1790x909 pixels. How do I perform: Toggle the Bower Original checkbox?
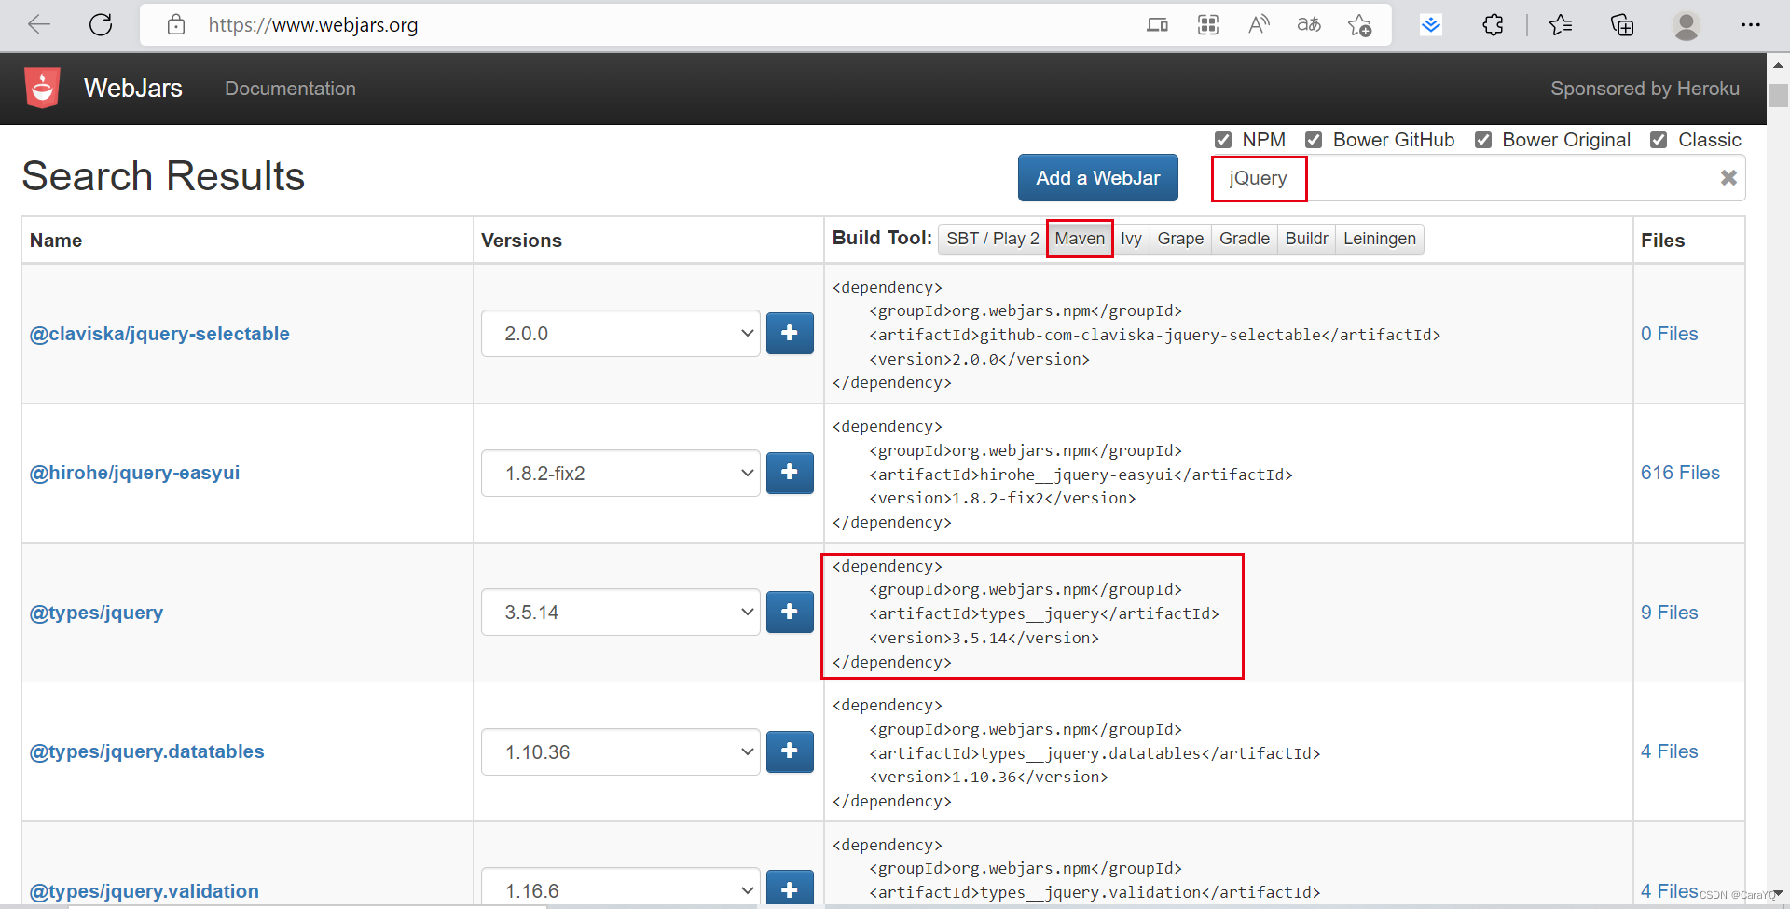coord(1483,140)
